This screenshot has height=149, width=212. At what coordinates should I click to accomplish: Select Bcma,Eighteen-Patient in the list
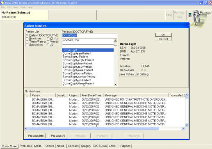click(x=88, y=53)
